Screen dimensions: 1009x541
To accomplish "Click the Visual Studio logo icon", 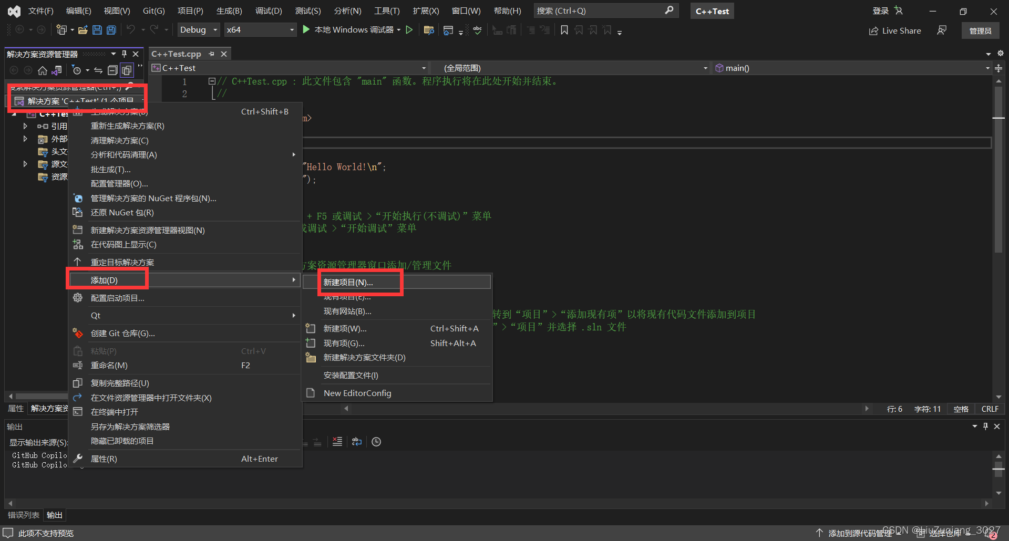I will coord(14,11).
